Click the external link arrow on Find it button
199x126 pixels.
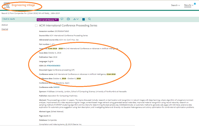click(x=56, y=20)
